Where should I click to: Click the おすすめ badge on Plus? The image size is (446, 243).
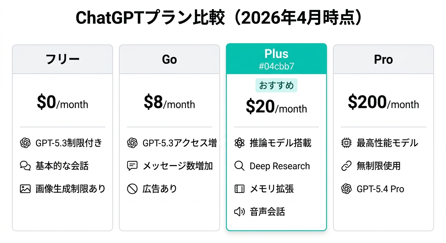click(276, 85)
